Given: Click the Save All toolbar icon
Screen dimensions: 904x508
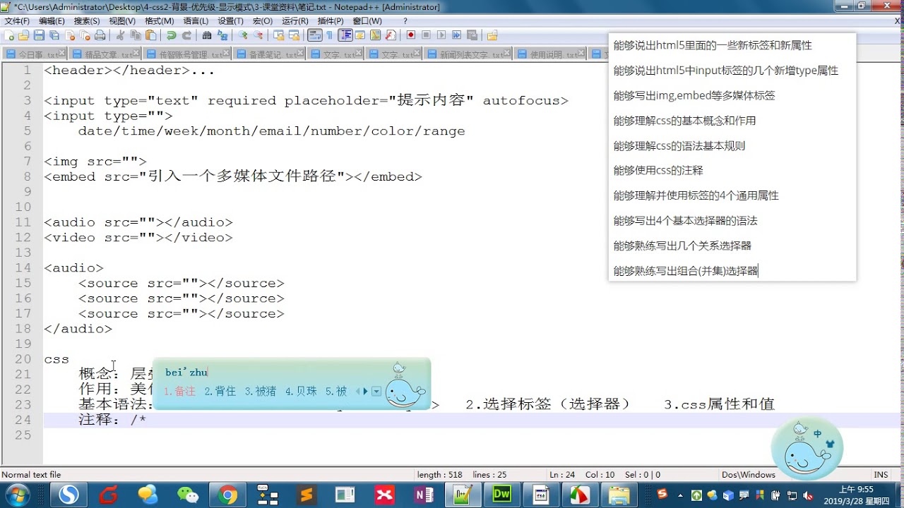Looking at the screenshot, I should [x=54, y=35].
